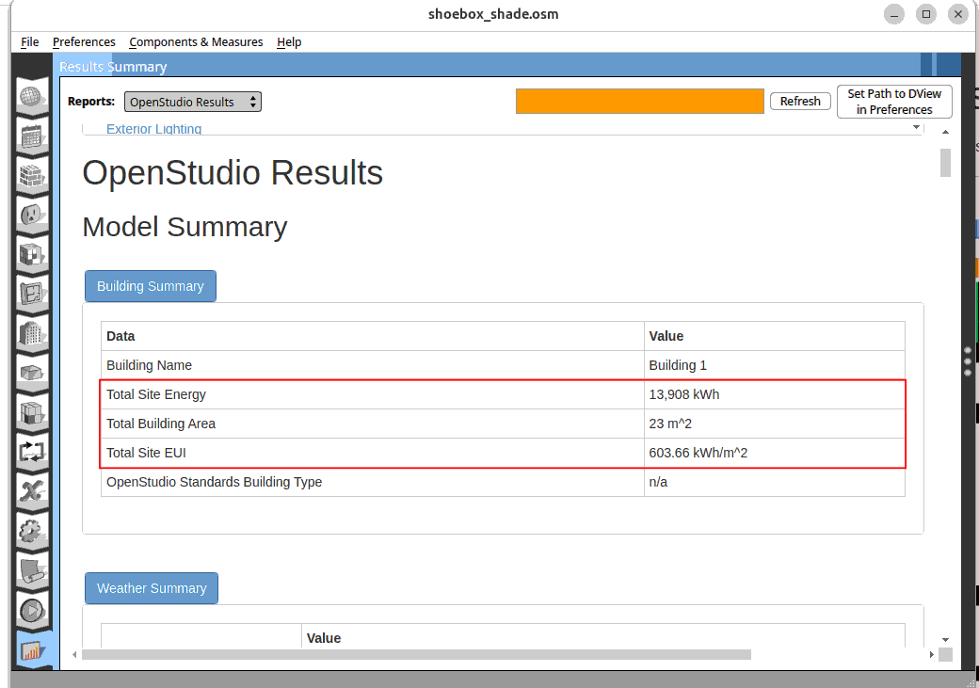Open the File menu

(30, 42)
